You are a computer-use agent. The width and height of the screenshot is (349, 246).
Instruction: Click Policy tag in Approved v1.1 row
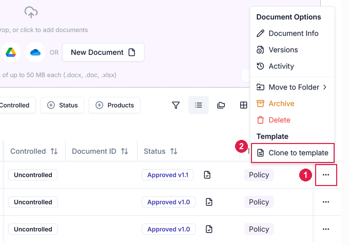pos(259,175)
